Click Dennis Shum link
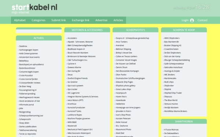 point(121,67)
